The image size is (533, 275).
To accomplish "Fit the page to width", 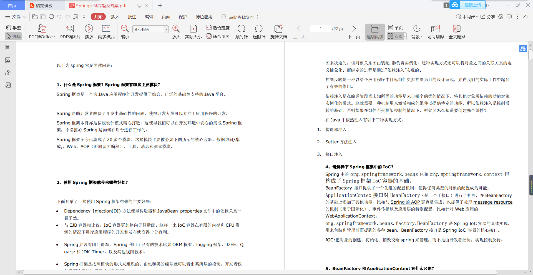I will [218, 28].
